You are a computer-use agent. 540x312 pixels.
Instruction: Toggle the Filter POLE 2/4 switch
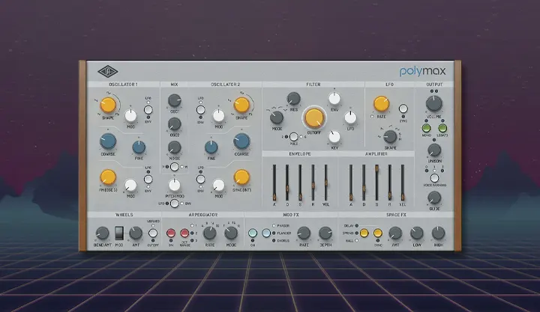293,137
